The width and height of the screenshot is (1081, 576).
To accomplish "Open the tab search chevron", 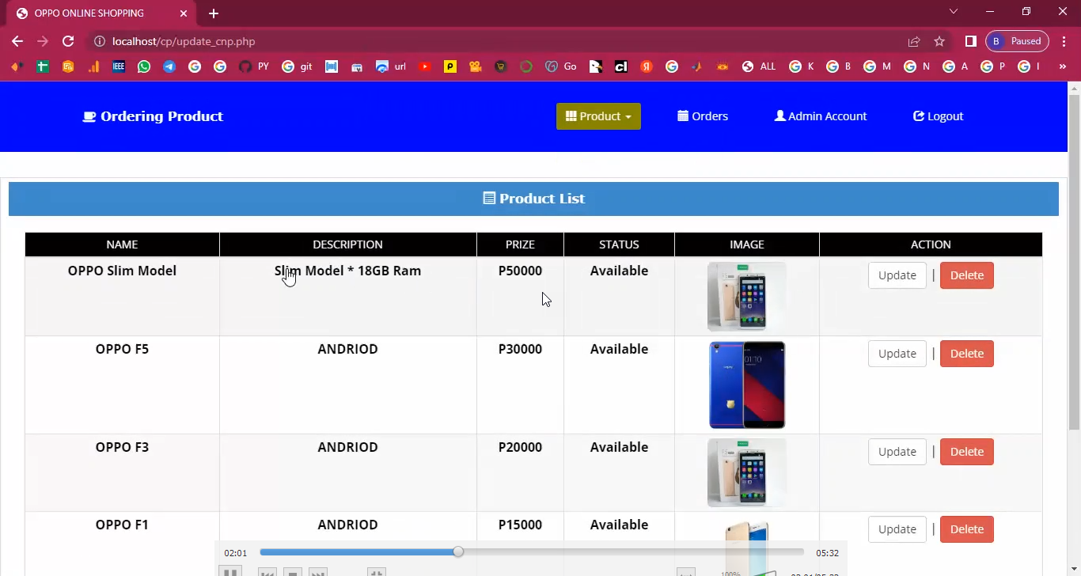I will coord(954,11).
